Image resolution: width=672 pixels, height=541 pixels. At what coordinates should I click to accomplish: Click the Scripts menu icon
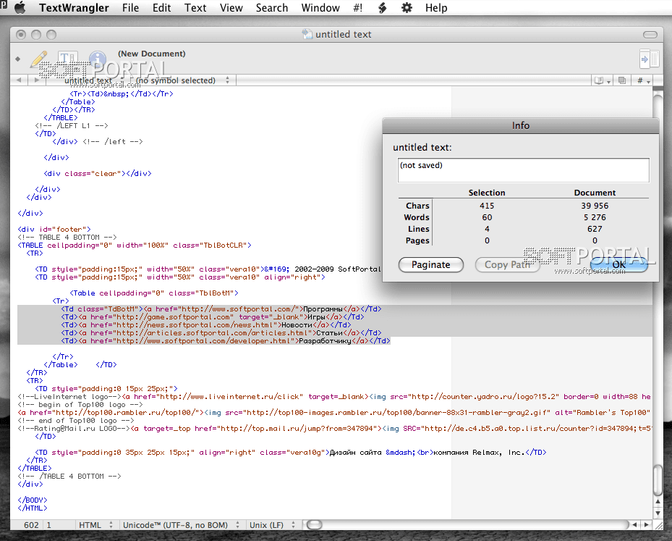tap(381, 8)
